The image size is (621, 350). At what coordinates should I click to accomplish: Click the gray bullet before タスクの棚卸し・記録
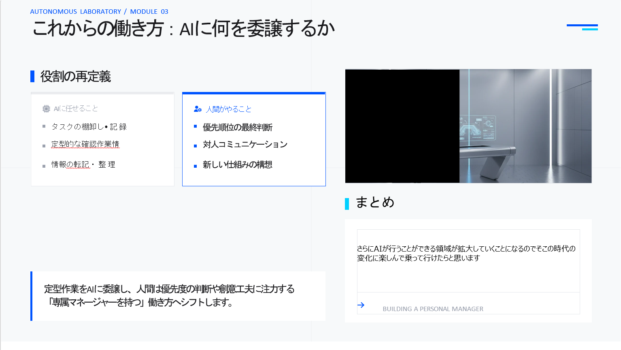[44, 126]
